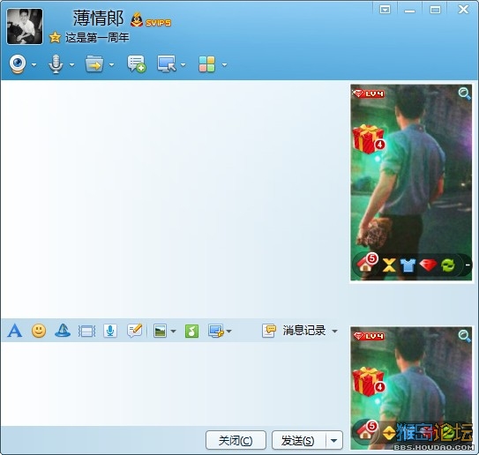Click the blue T-shirt dress-up icon
479x455 pixels.
(408, 265)
